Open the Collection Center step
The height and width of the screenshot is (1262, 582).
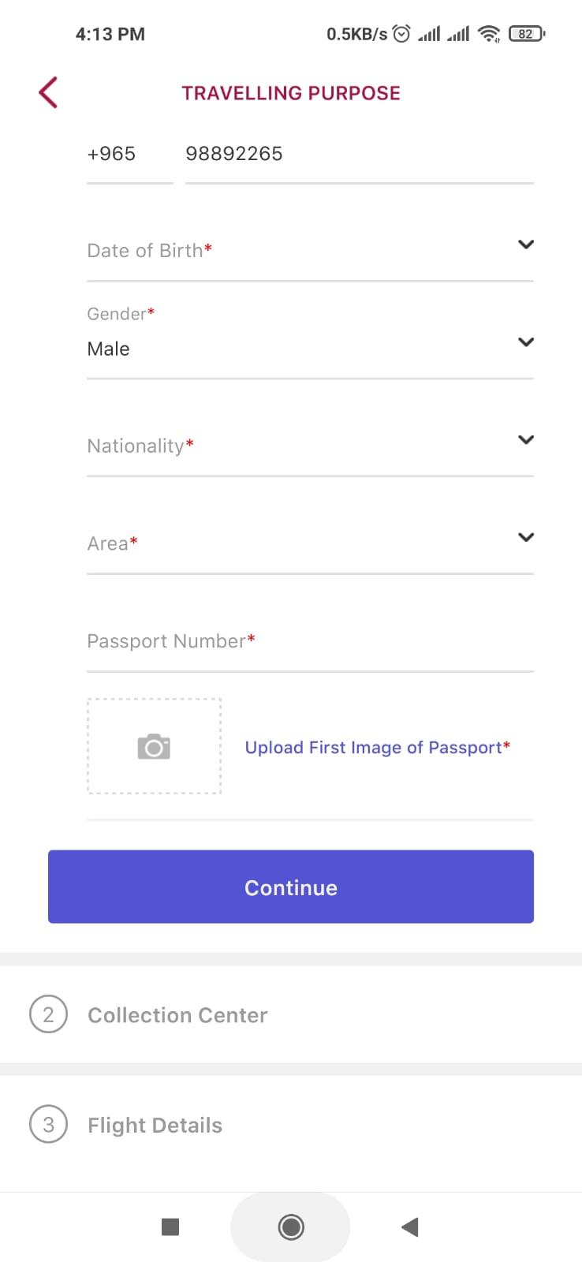tap(291, 1014)
